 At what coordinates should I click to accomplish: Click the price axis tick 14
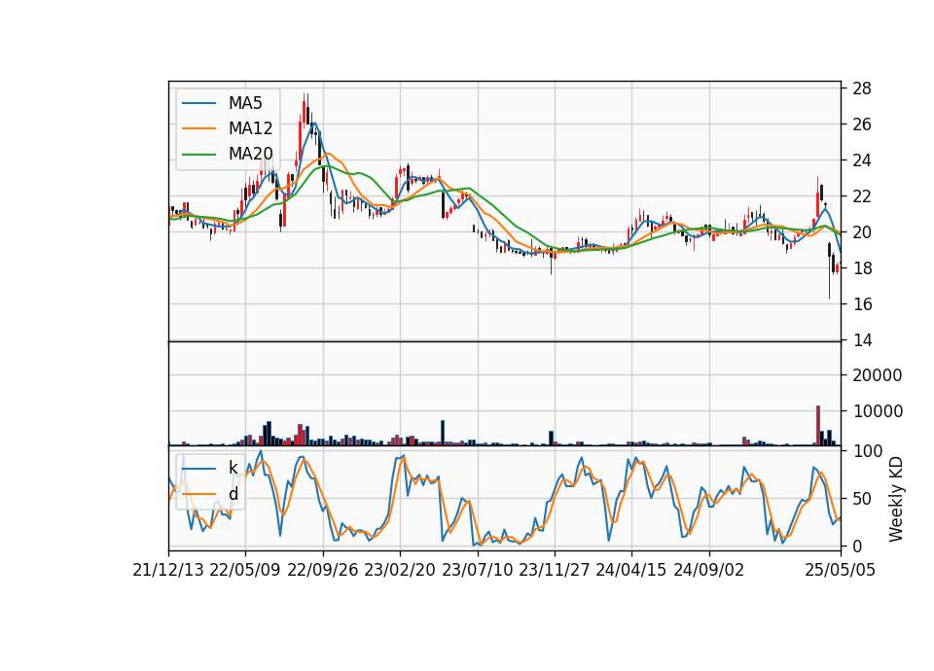click(862, 340)
